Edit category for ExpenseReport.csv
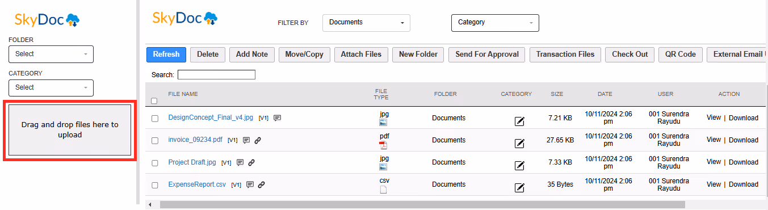This screenshot has height=210, width=768. 519,187
